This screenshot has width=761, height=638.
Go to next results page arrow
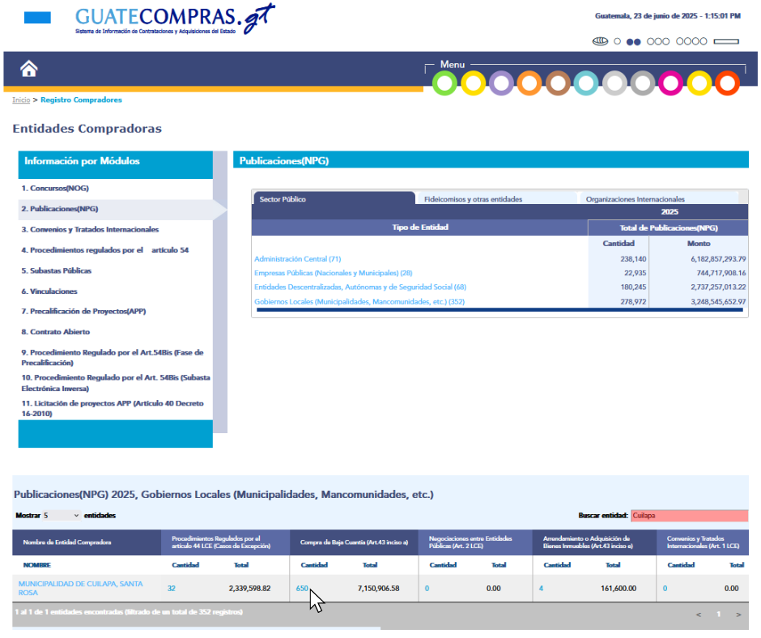[x=738, y=615]
